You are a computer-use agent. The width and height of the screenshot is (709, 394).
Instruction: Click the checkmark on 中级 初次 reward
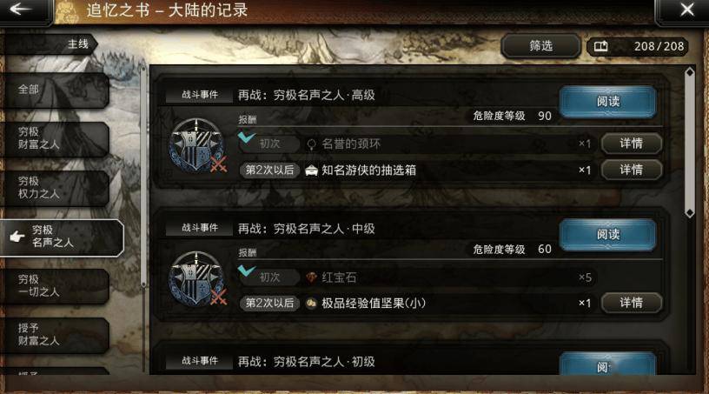pos(247,270)
